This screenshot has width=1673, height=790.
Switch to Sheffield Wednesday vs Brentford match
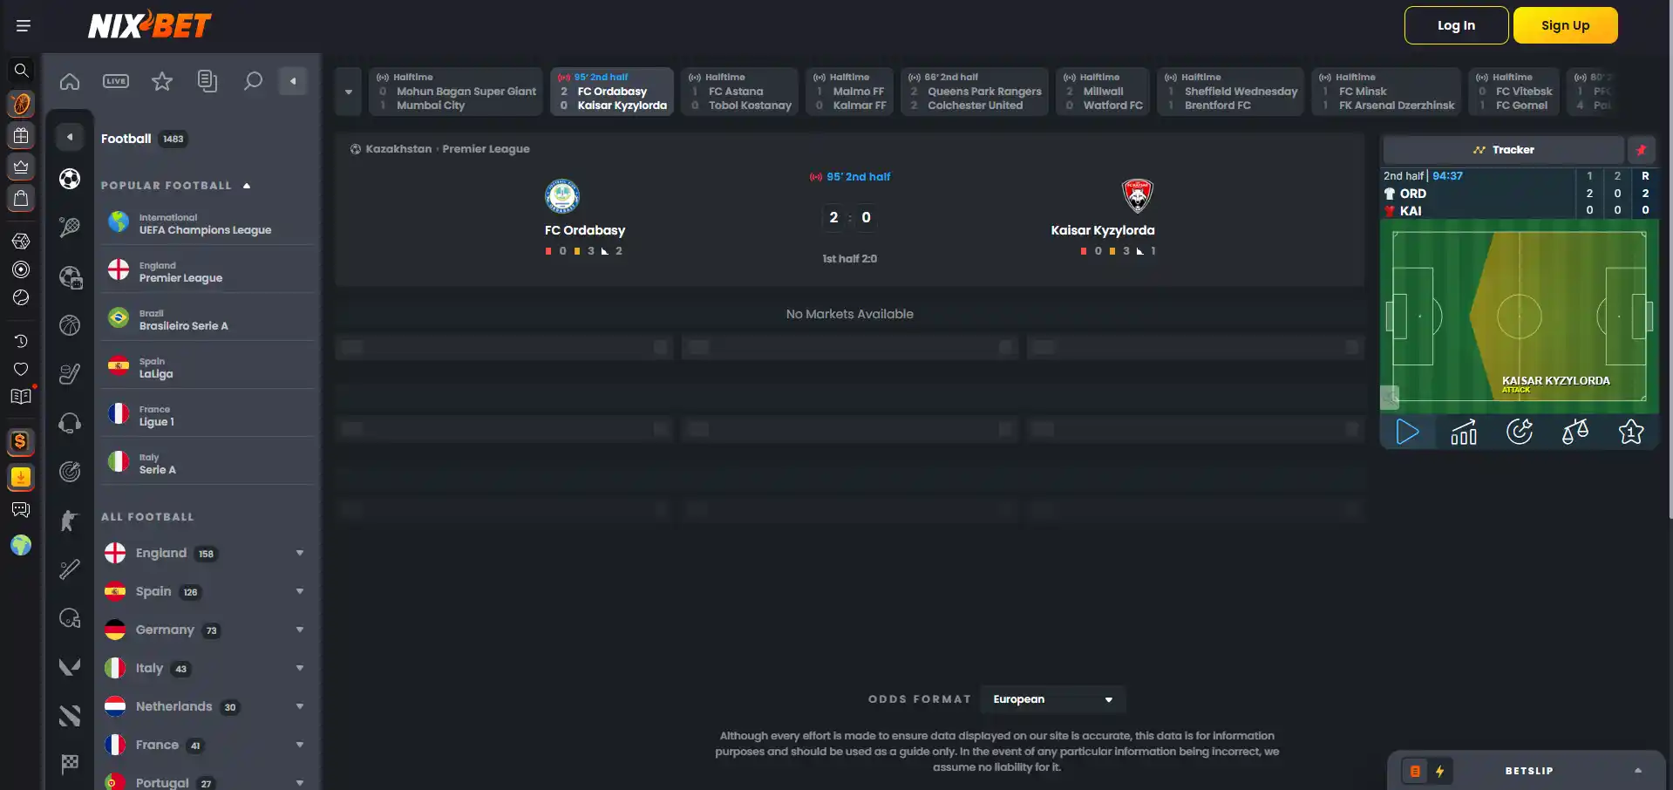(1231, 92)
